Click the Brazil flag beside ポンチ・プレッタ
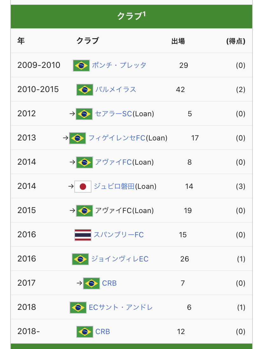The image size is (263, 349). (81, 66)
